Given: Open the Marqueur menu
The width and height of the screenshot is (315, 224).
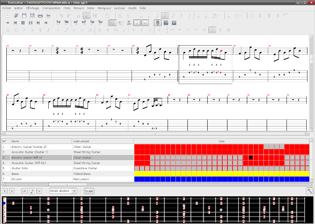Looking at the screenshot, I should 104,8.
